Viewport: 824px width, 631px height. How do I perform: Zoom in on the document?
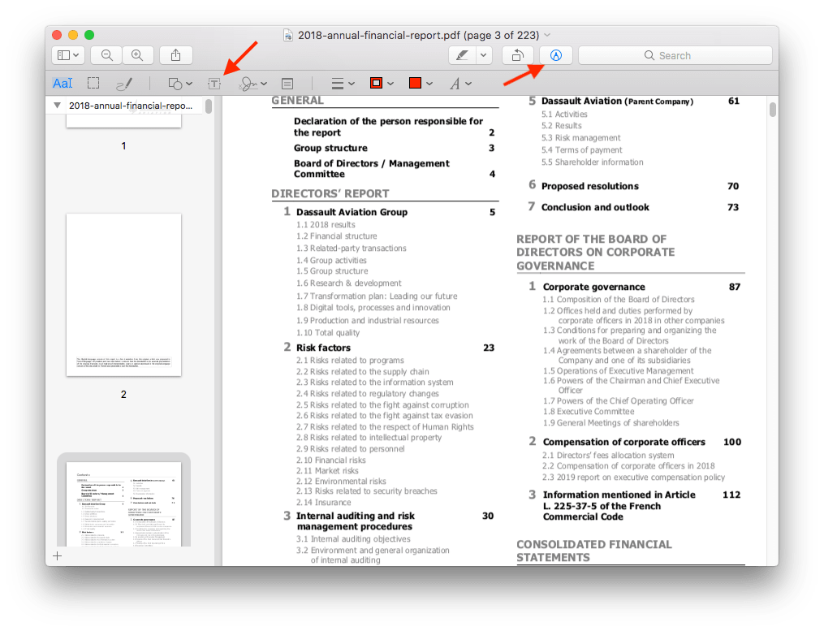(138, 54)
